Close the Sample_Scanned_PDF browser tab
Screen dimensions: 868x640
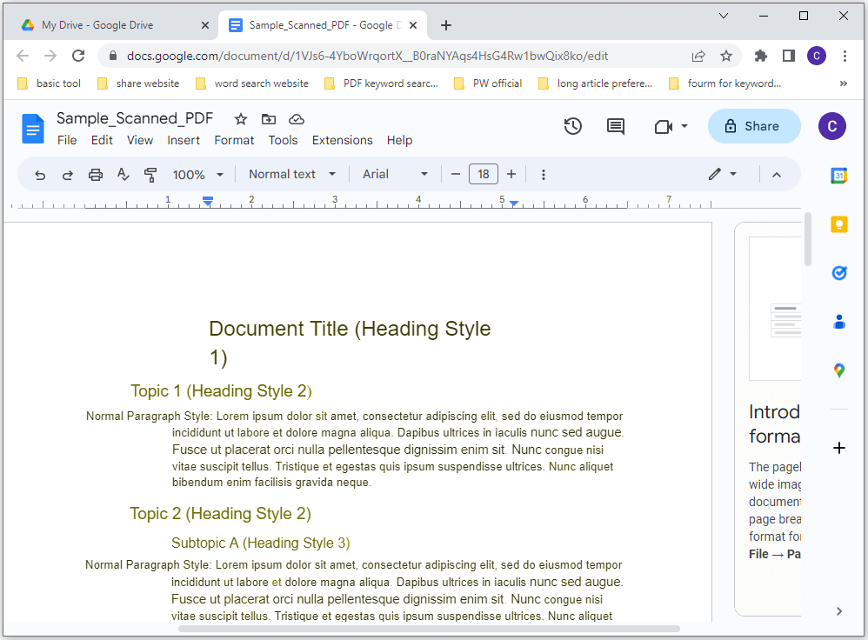pos(413,25)
